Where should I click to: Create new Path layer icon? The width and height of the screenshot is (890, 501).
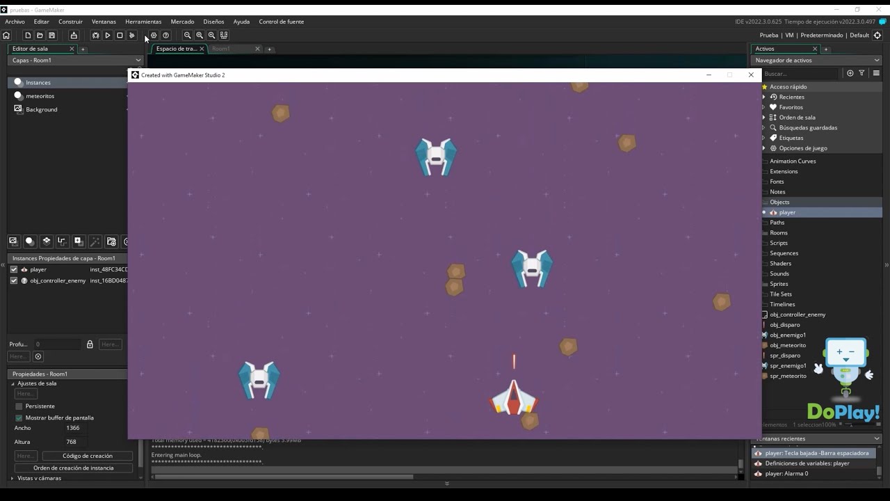point(62,241)
